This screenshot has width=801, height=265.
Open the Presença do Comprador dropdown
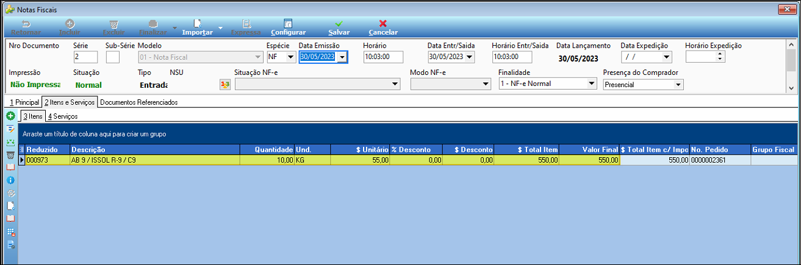coord(678,84)
